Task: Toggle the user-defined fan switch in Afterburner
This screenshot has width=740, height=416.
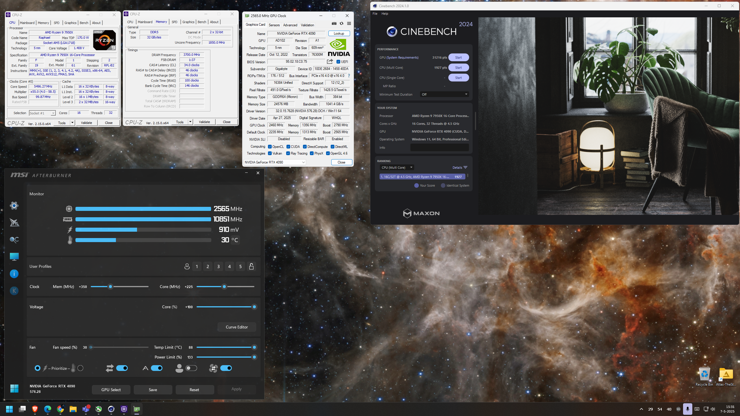Action: click(x=191, y=368)
